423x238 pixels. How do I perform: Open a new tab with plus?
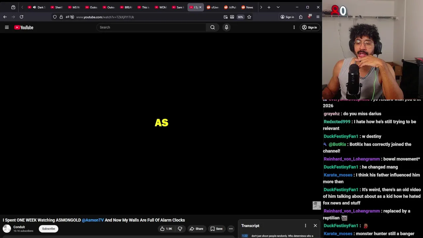click(x=269, y=7)
